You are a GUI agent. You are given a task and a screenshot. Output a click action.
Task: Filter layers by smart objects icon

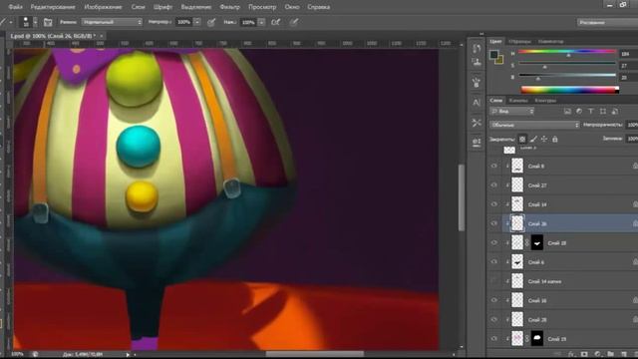coord(615,111)
